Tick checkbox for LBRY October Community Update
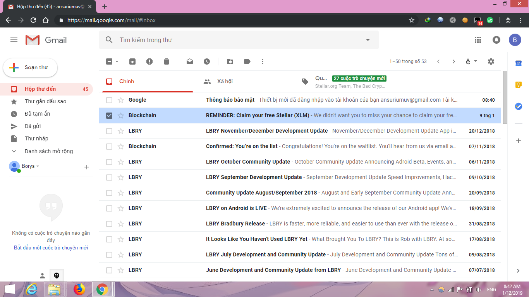Image resolution: width=529 pixels, height=297 pixels. 109,162
